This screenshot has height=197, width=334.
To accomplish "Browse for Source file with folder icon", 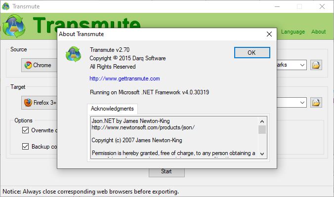I will pos(316,65).
